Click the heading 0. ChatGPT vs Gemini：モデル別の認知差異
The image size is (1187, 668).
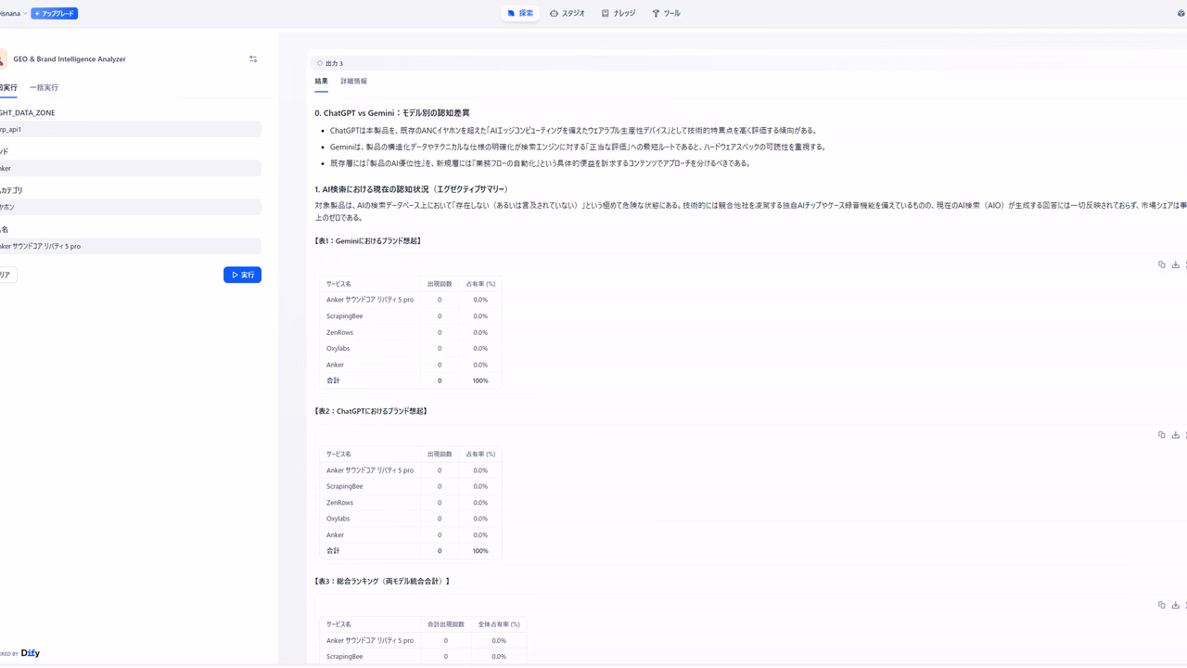(392, 113)
